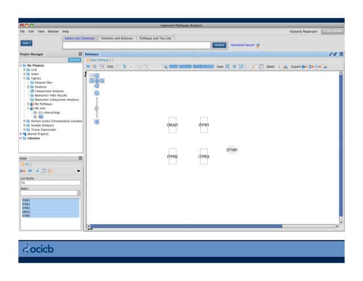The height and width of the screenshot is (281, 363).
Task: Select the New Pathway 2 tab
Action: [x=100, y=60]
